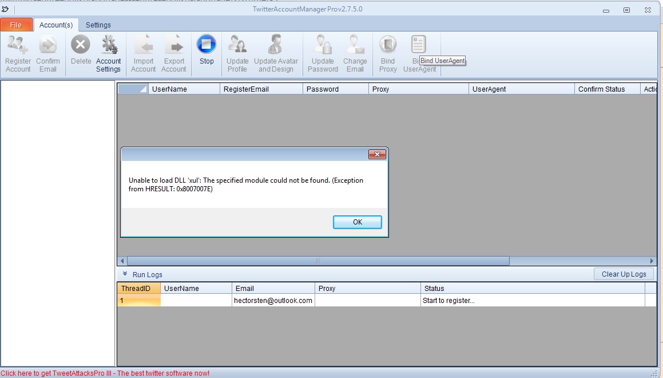
Task: Click the Update Avatar and Design icon
Action: pyautogui.click(x=276, y=45)
